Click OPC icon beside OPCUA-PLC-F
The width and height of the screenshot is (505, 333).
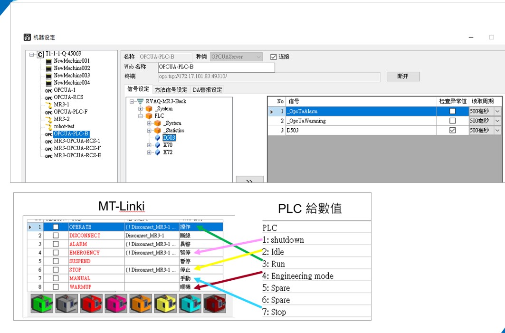click(48, 113)
